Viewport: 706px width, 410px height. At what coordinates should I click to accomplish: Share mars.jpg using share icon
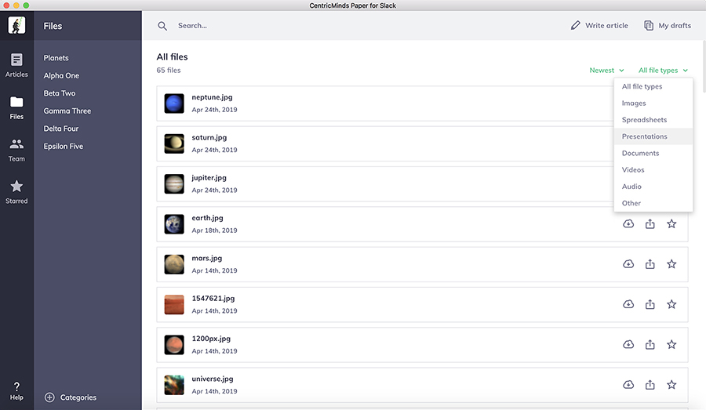pyautogui.click(x=650, y=264)
